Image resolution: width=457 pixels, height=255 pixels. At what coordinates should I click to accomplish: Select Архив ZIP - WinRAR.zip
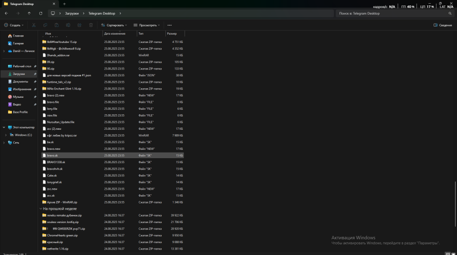tap(62, 202)
